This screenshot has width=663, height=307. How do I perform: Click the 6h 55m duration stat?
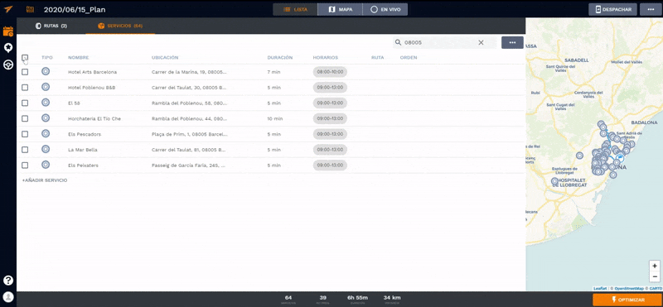click(x=357, y=297)
